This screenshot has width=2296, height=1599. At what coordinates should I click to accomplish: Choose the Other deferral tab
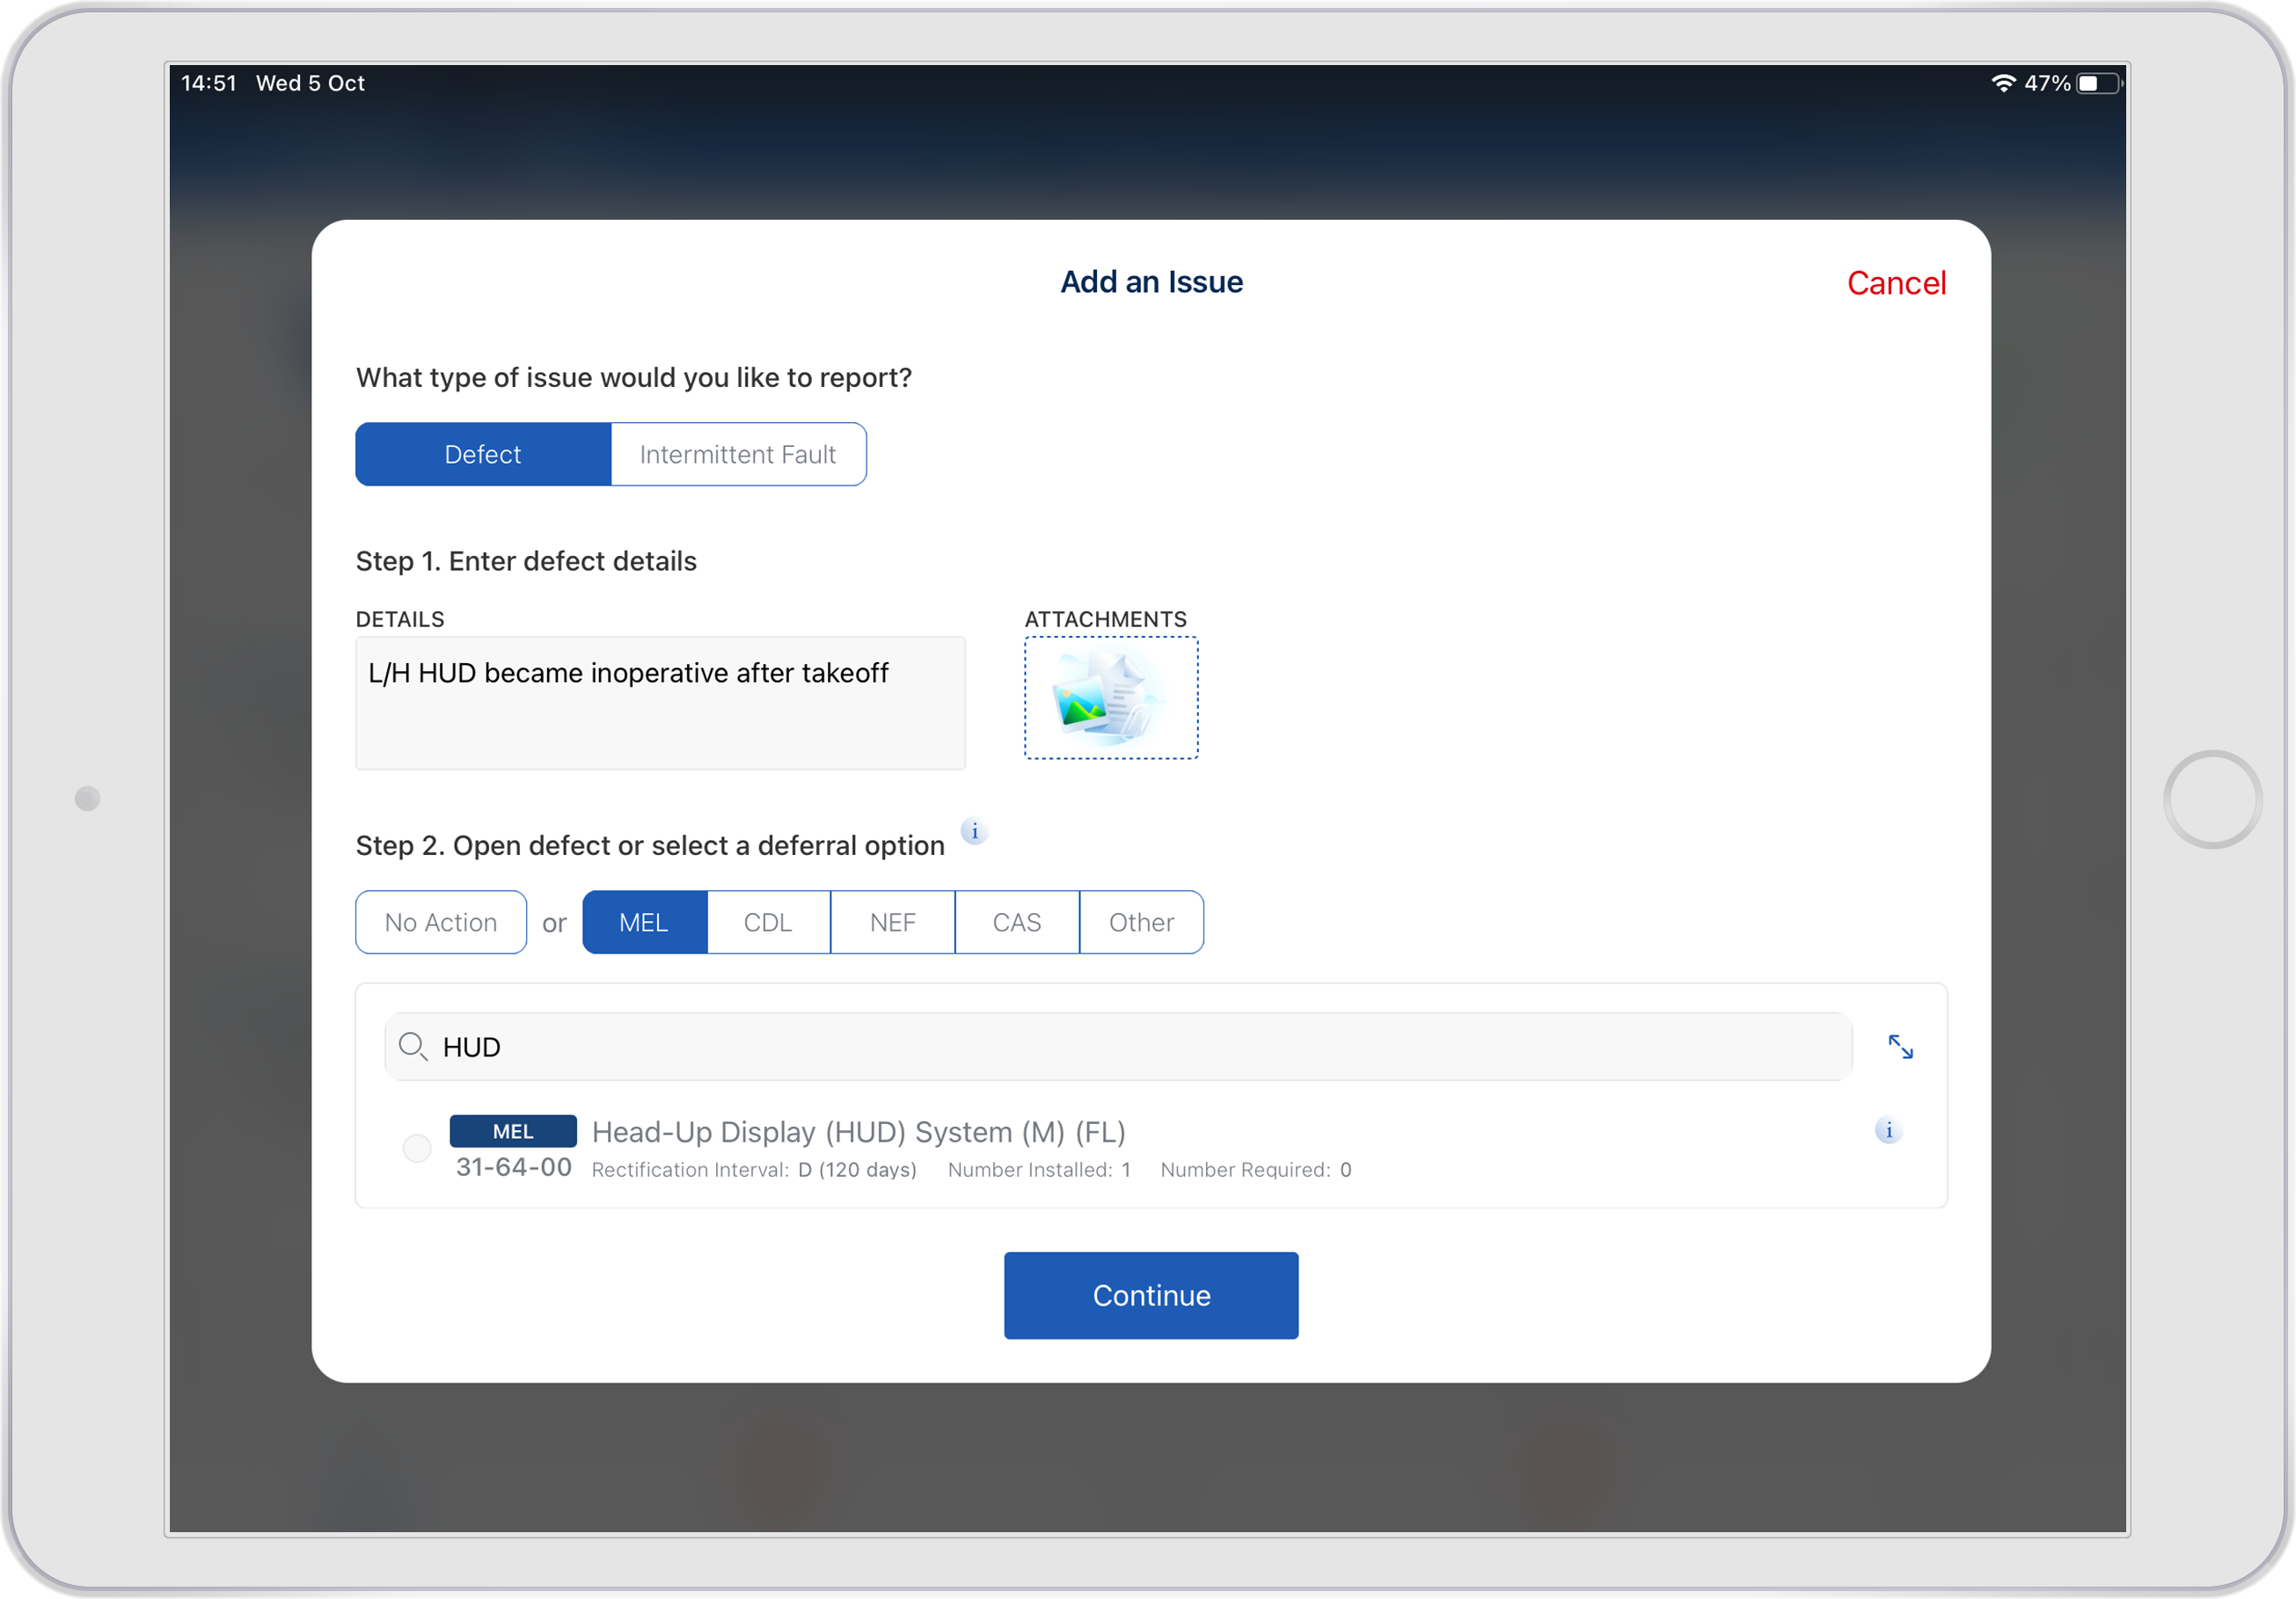tap(1141, 922)
